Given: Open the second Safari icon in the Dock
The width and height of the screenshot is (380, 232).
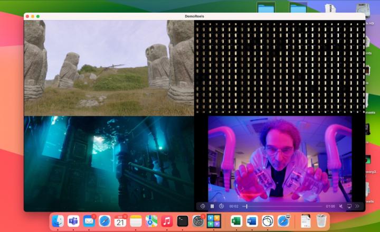Looking at the screenshot, I should click(283, 221).
